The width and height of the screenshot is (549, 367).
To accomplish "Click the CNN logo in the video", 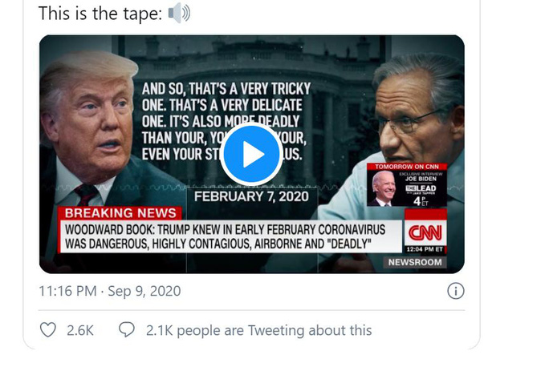I will (425, 232).
